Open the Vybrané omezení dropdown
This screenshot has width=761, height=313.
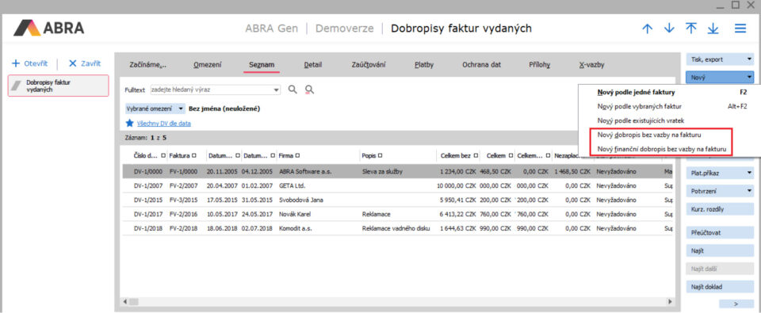[x=155, y=109]
